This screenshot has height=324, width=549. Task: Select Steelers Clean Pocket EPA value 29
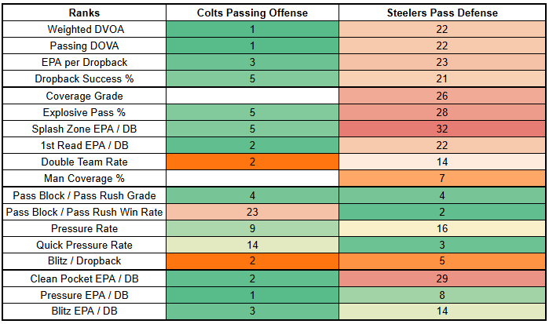[444, 278]
